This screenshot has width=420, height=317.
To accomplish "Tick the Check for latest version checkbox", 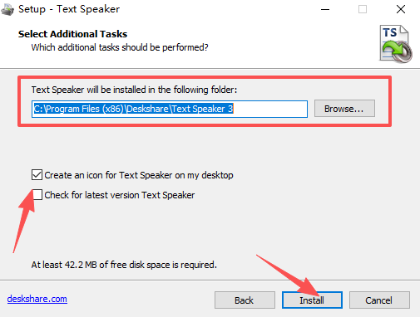I will [37, 195].
